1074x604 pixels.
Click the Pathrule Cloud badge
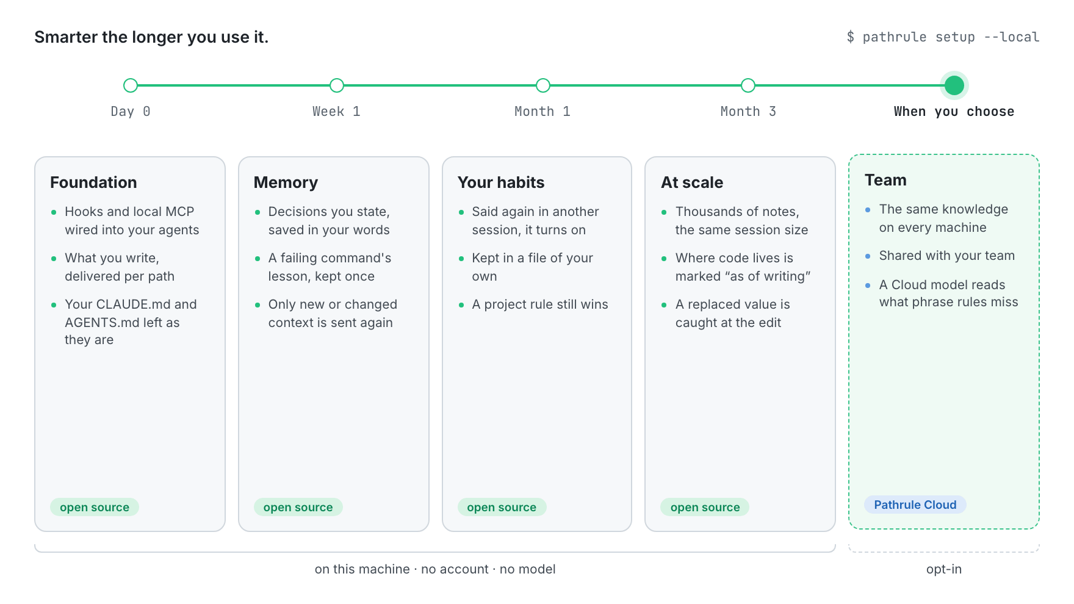click(x=915, y=505)
